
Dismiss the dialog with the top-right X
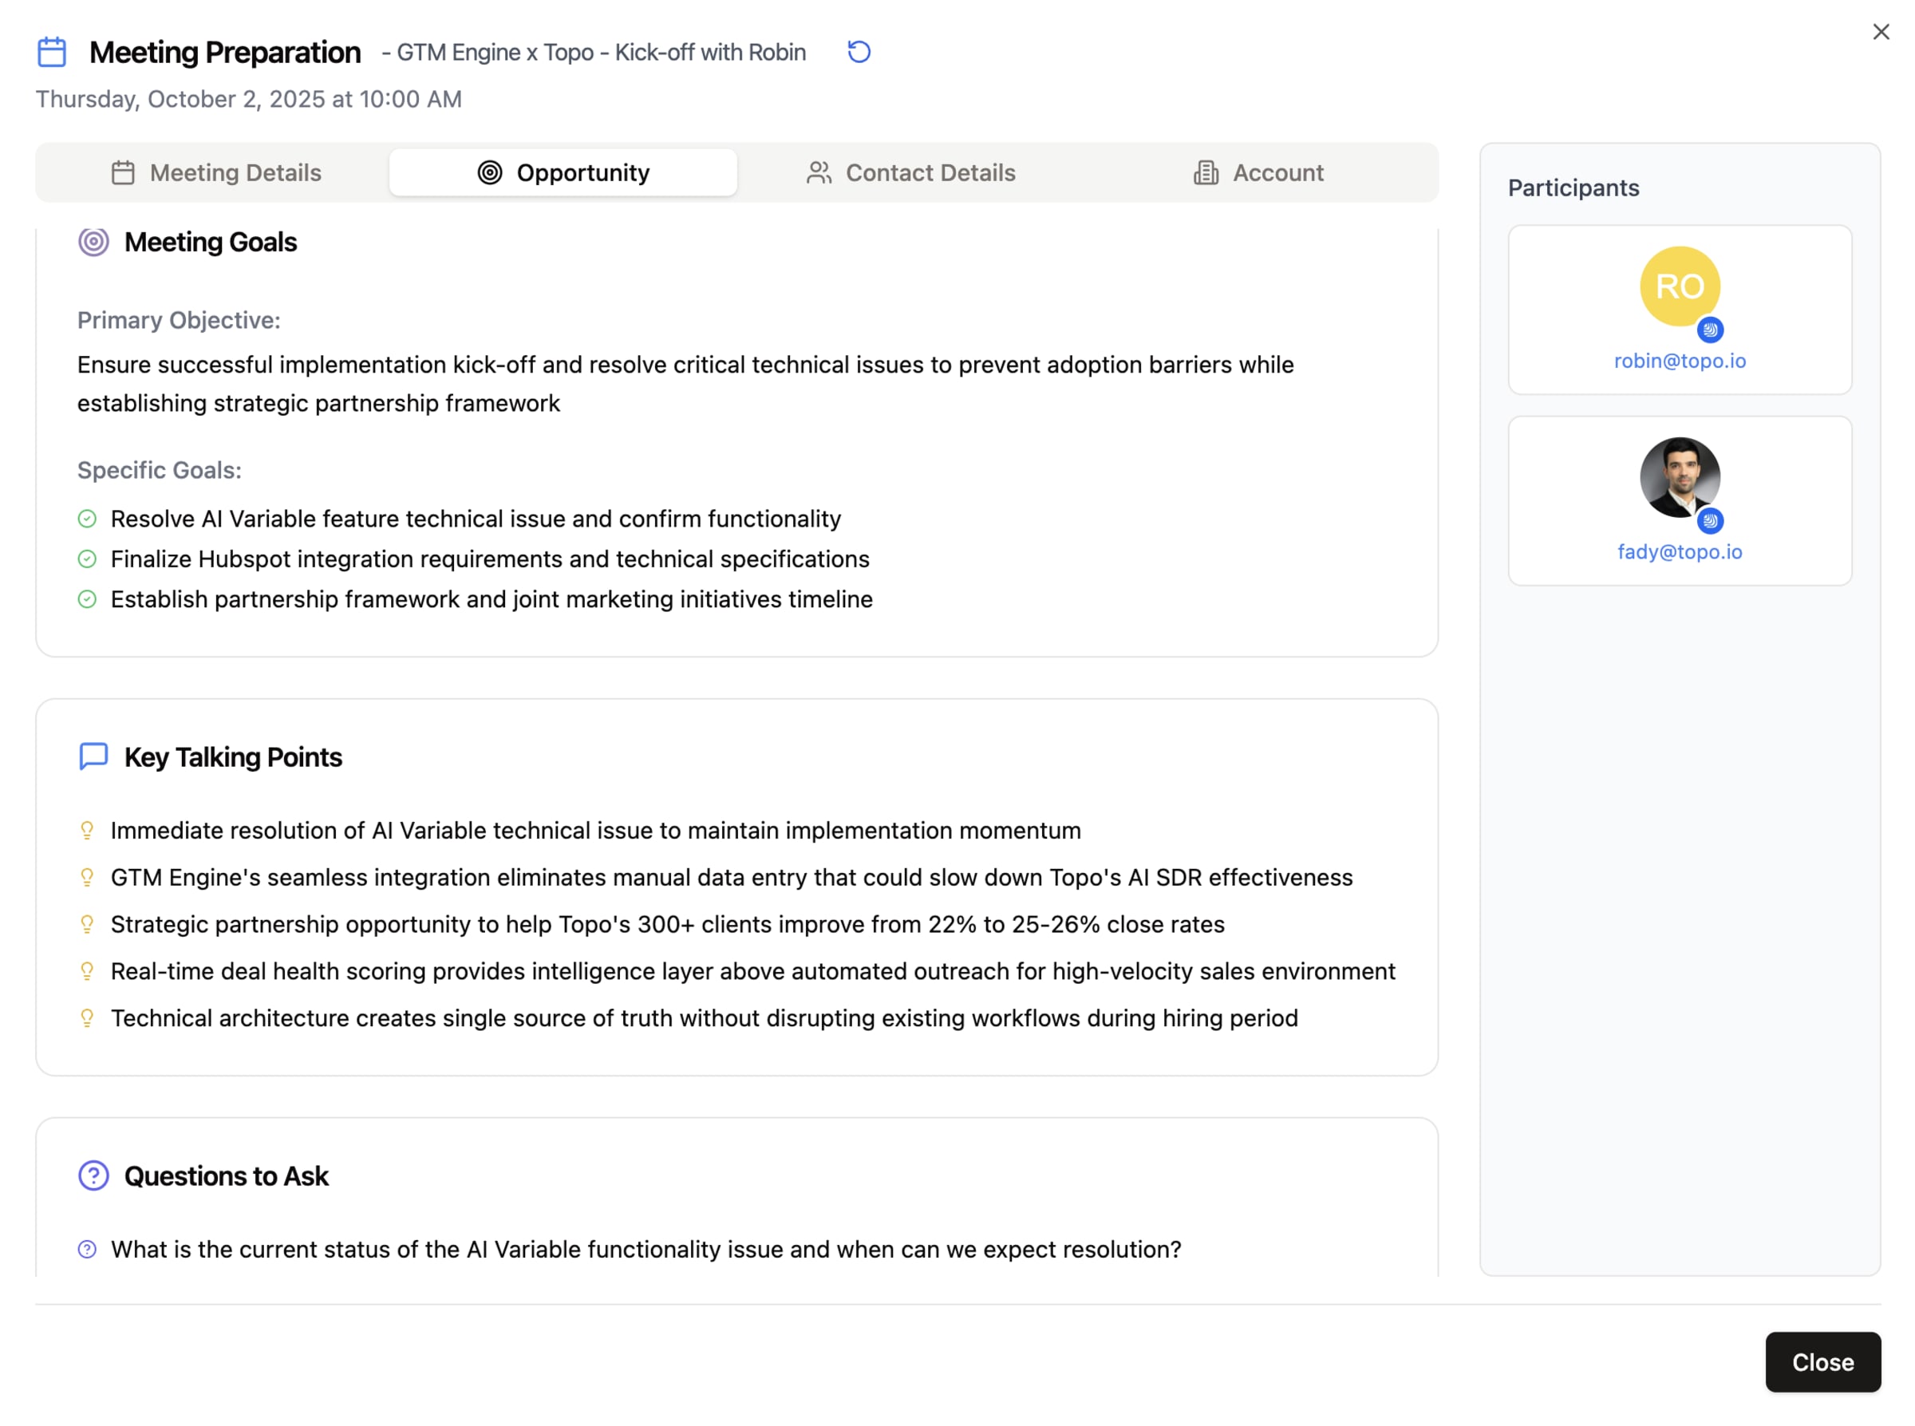point(1881,32)
